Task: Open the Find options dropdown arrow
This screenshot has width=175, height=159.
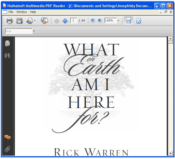Action: 34,31
